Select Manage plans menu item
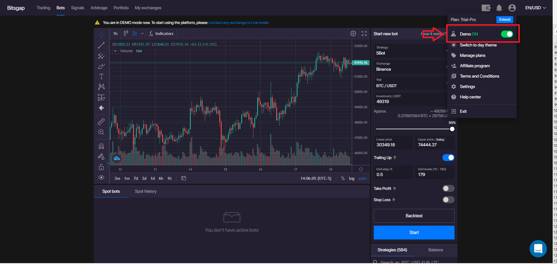 472,55
